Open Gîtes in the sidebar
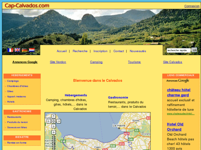The height and width of the screenshot is (150, 201). (x=10, y=91)
